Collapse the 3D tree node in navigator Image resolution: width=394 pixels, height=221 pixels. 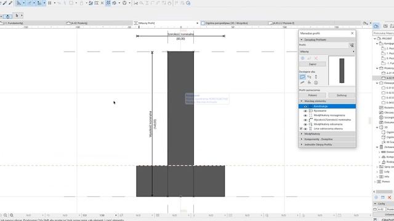click(x=377, y=128)
